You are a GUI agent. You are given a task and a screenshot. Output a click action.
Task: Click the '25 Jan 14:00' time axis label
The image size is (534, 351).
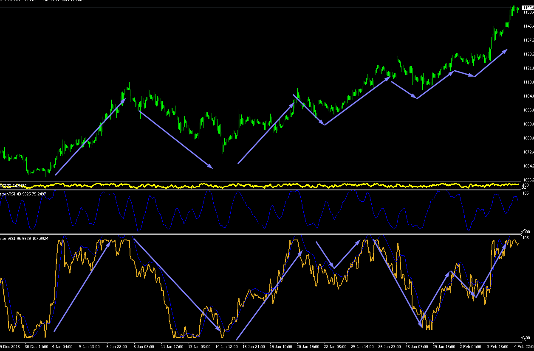362,347
